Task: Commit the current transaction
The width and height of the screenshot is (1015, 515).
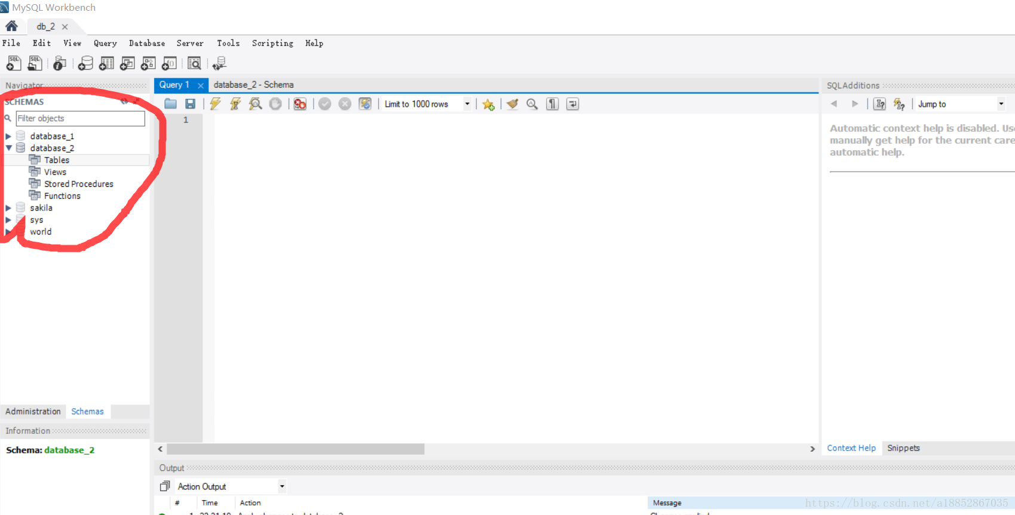Action: tap(324, 104)
